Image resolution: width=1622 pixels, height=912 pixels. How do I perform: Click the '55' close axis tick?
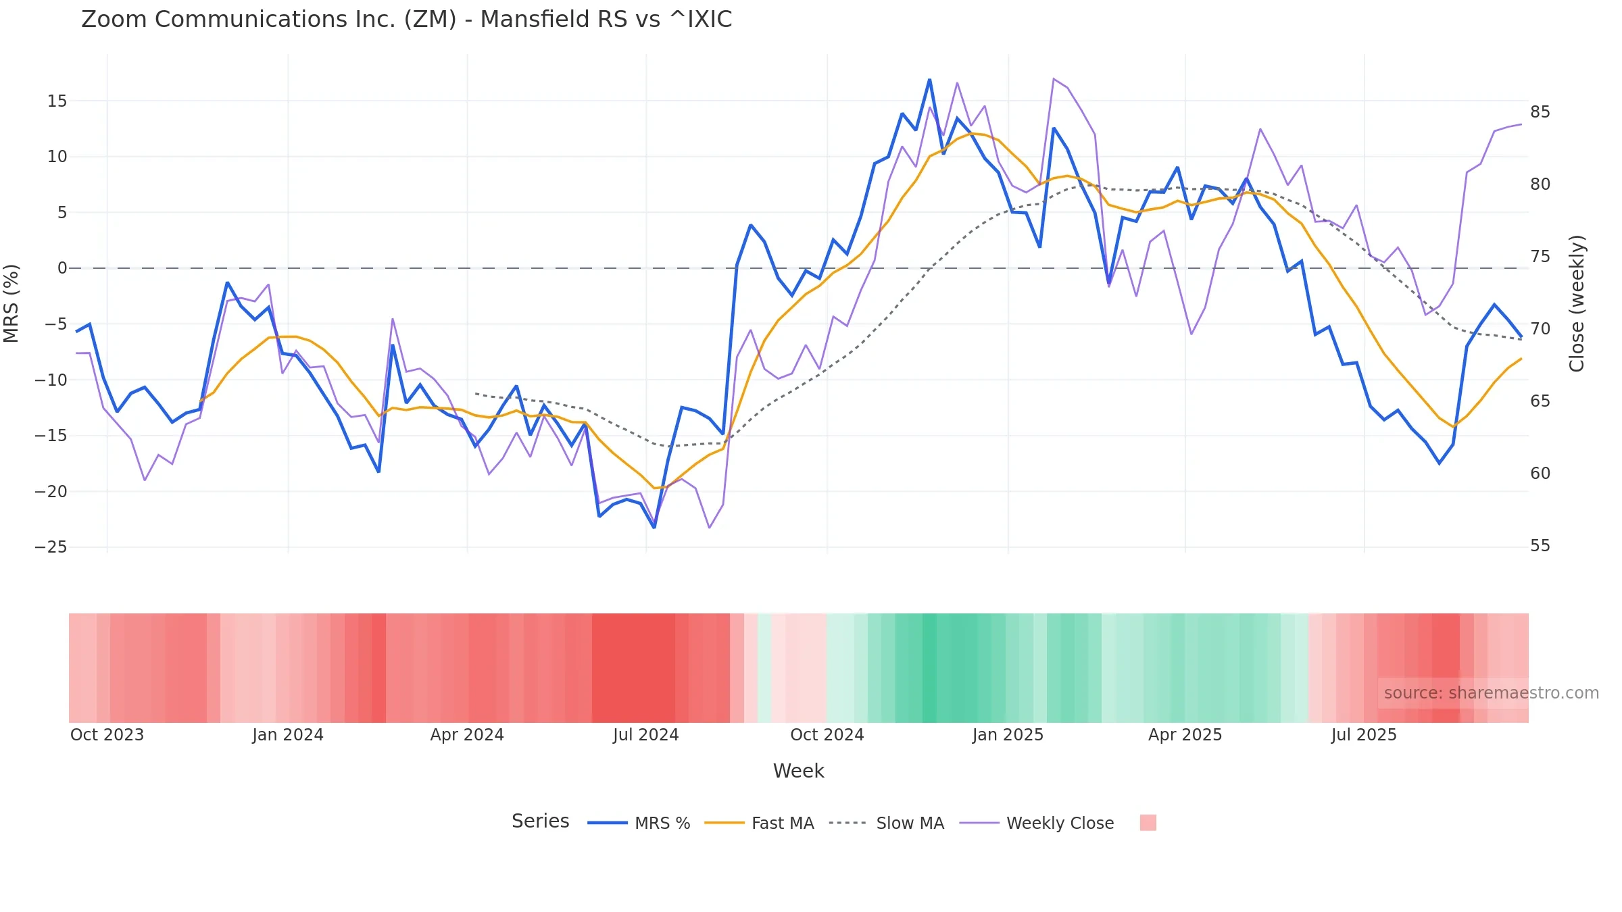(x=1540, y=546)
